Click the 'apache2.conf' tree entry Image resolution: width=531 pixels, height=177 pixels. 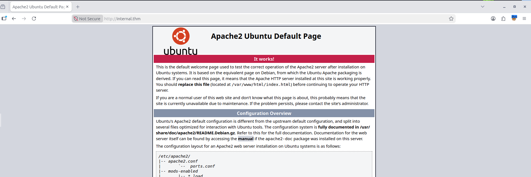click(183, 161)
